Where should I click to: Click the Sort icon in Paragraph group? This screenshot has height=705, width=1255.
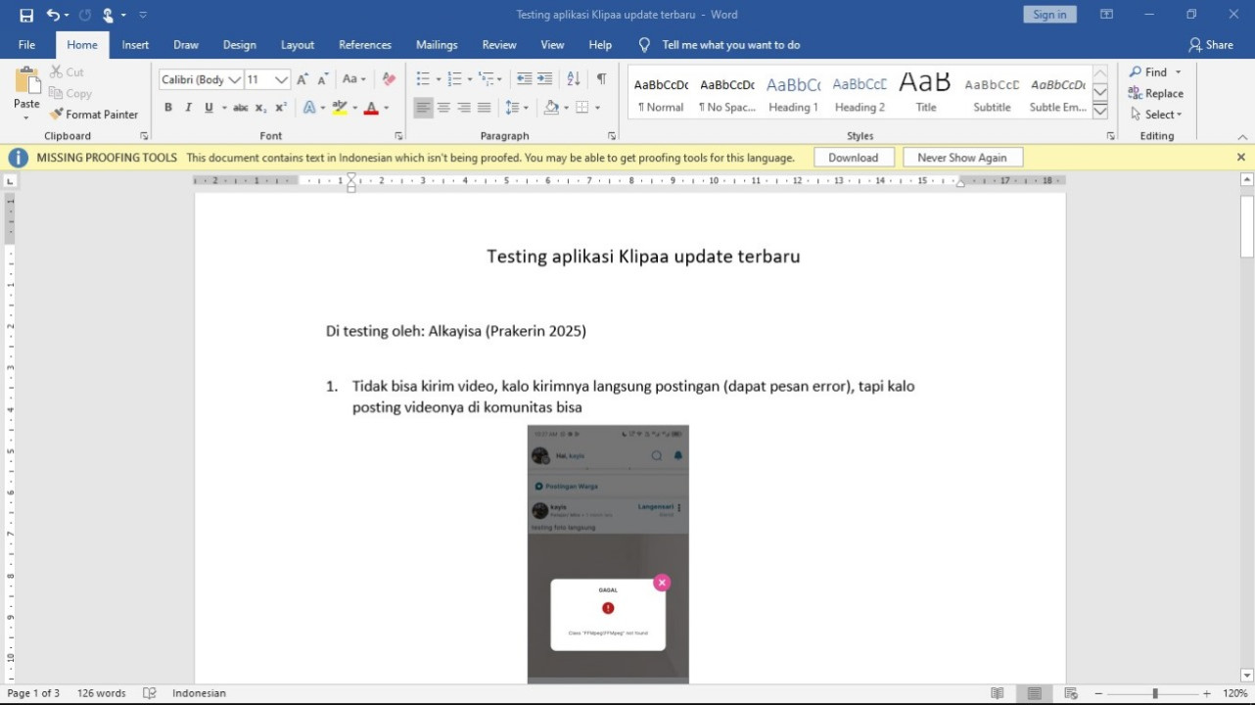point(574,79)
